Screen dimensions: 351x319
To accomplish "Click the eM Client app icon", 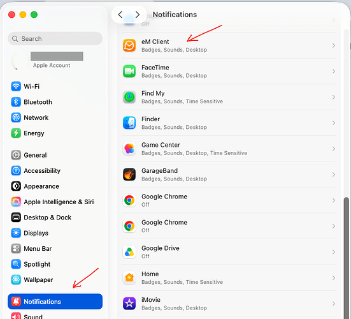I will (x=129, y=45).
